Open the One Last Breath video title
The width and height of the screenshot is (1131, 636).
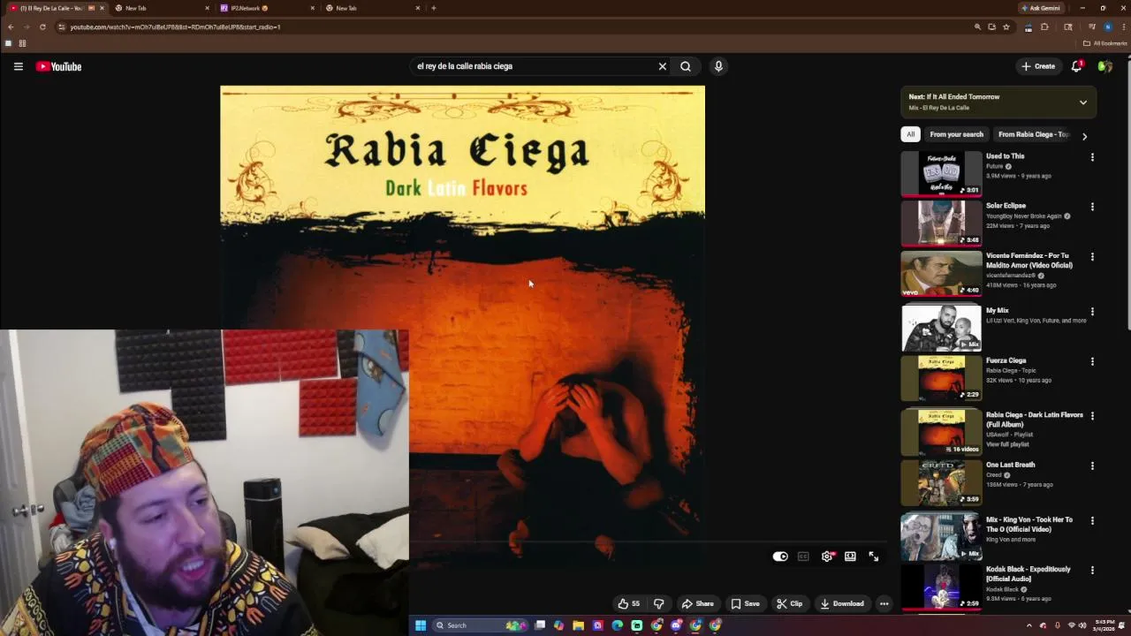(x=1010, y=465)
